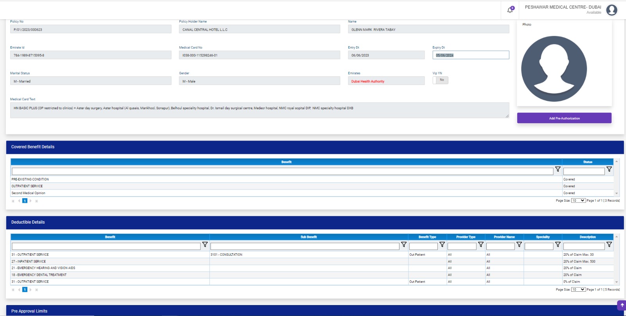This screenshot has height=316, width=626.
Task: Click filter icon for Speciality column
Action: tap(558, 245)
